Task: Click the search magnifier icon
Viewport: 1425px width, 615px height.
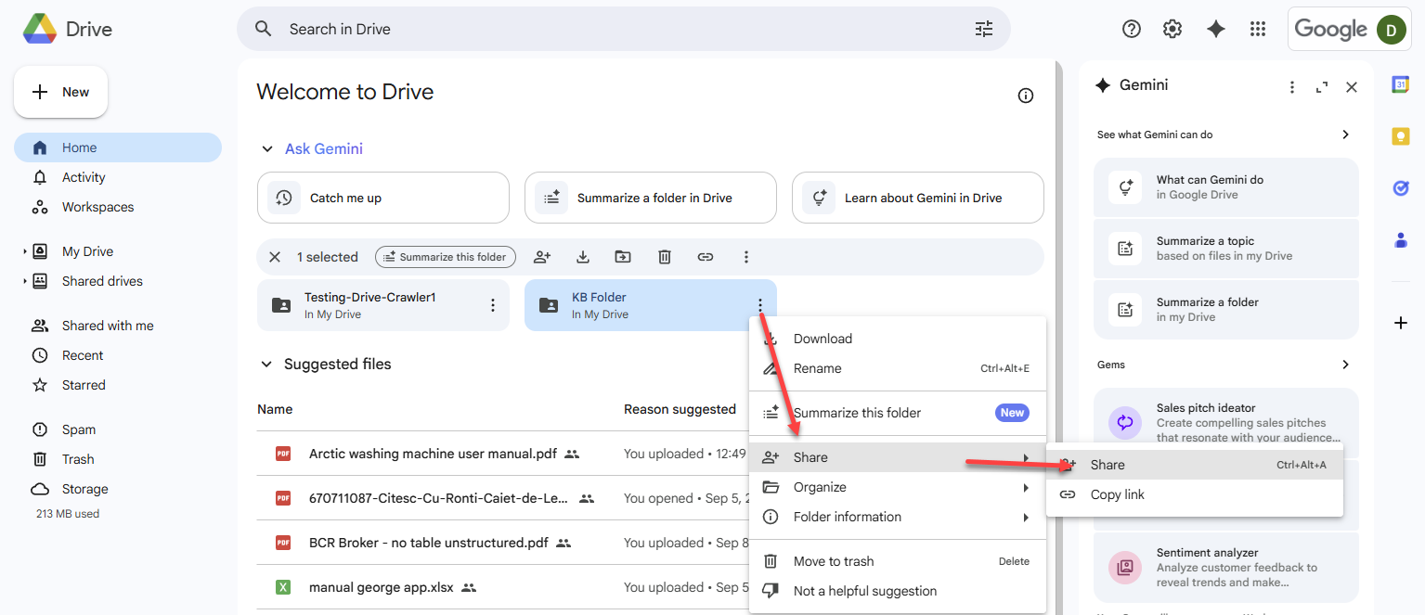Action: [264, 29]
